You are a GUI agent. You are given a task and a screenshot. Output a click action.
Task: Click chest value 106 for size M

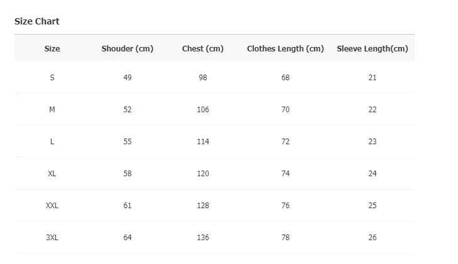[203, 110]
